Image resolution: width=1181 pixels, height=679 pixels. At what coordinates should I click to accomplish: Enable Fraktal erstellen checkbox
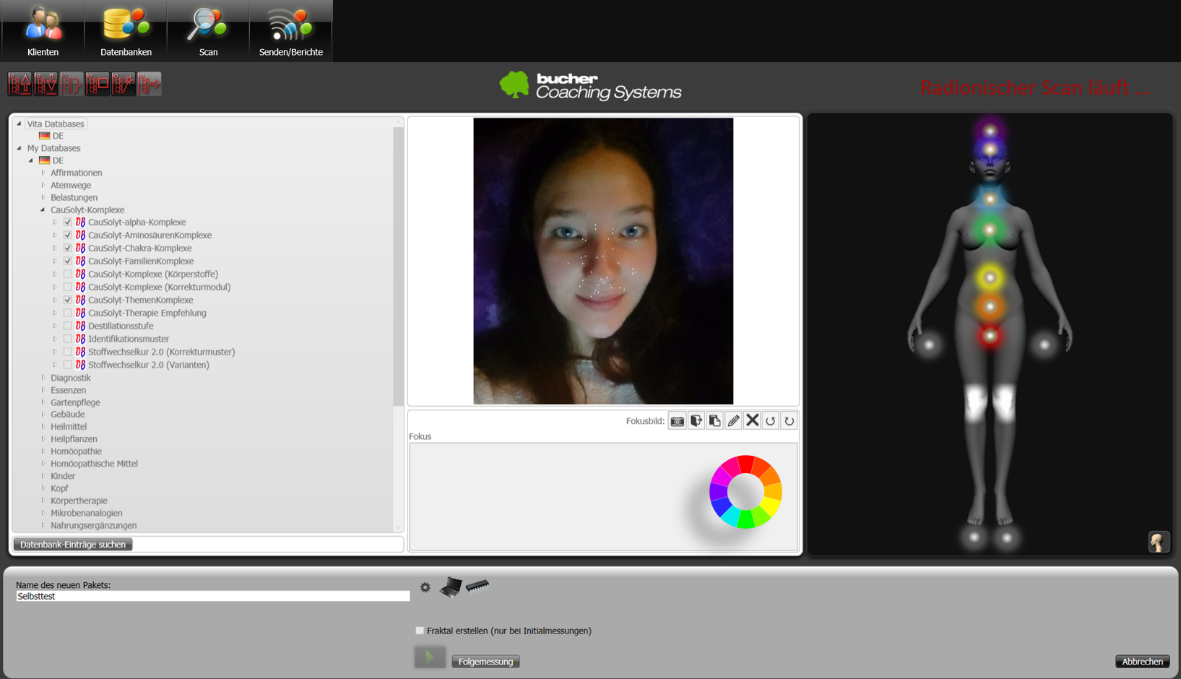coord(420,631)
